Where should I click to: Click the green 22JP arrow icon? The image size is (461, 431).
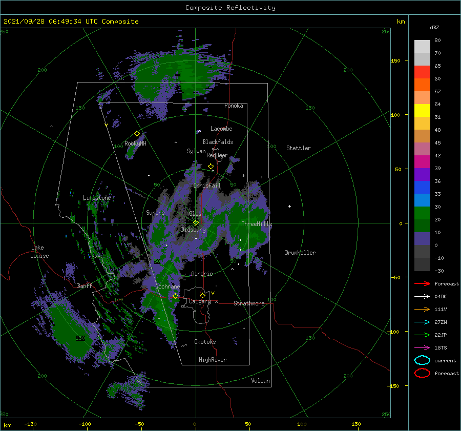tap(422, 335)
